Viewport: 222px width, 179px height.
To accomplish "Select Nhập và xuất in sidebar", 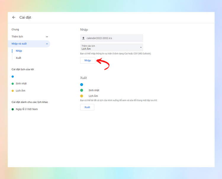I will click(29, 44).
